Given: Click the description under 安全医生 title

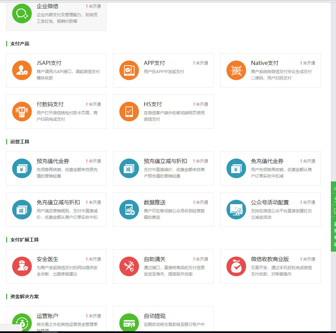Looking at the screenshot, I should tap(67, 271).
